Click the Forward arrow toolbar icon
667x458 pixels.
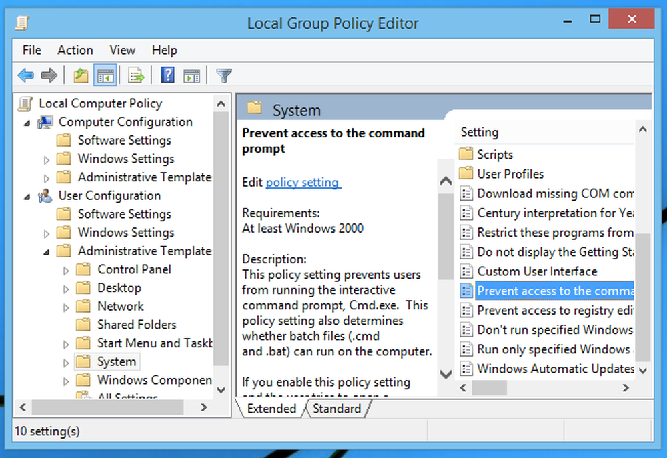pos(49,76)
